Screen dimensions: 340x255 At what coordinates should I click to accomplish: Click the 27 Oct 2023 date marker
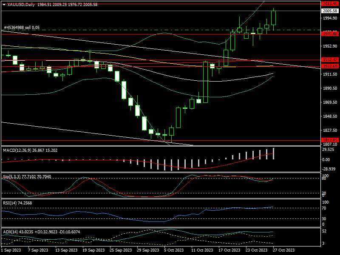283,250
